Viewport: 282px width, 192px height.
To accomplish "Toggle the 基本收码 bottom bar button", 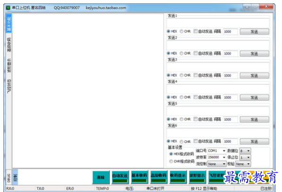I will point(139,177).
